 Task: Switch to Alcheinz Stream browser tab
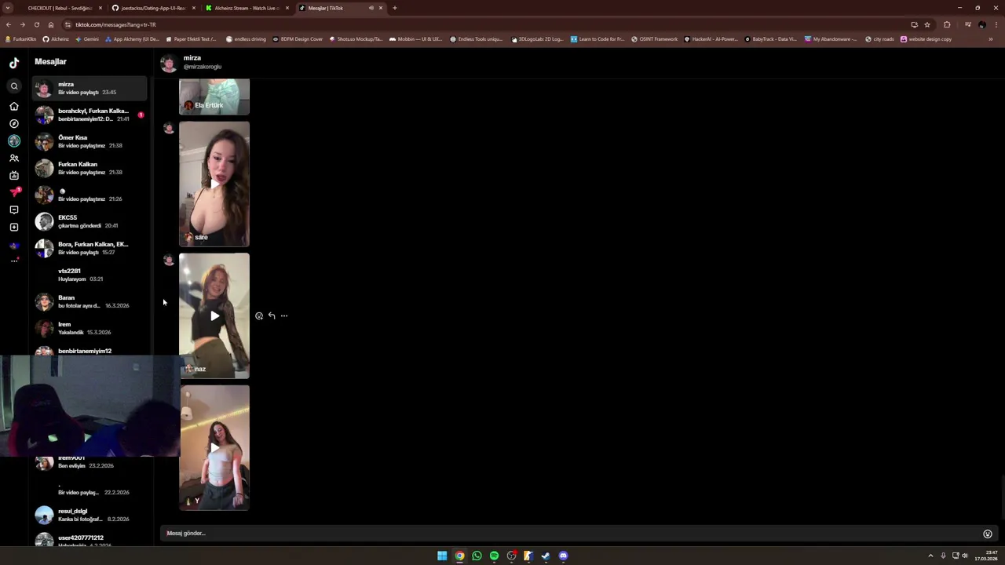[x=247, y=8]
